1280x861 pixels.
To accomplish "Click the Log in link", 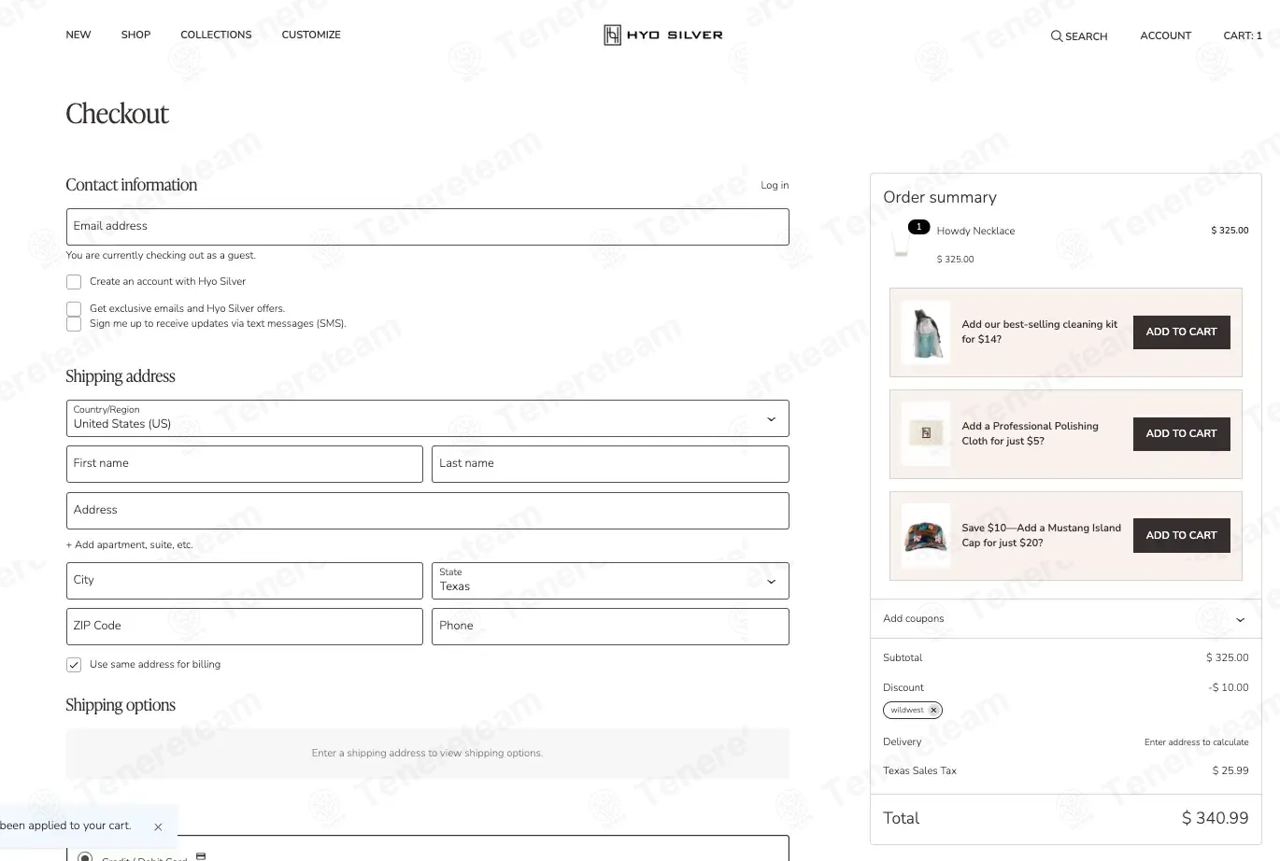I will click(775, 186).
